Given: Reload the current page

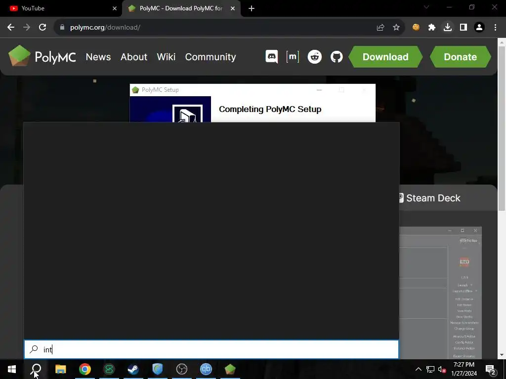Looking at the screenshot, I should coord(42,28).
